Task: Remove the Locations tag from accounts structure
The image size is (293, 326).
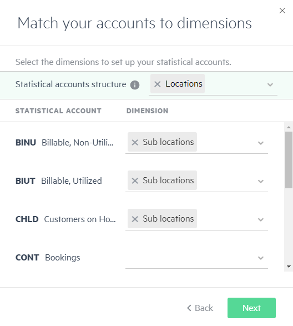Action: pos(157,84)
